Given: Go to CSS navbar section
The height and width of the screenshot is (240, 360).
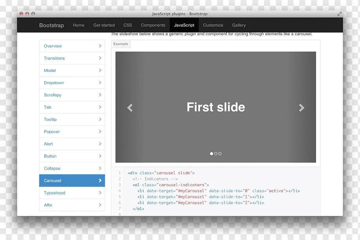Looking at the screenshot, I should [x=128, y=25].
